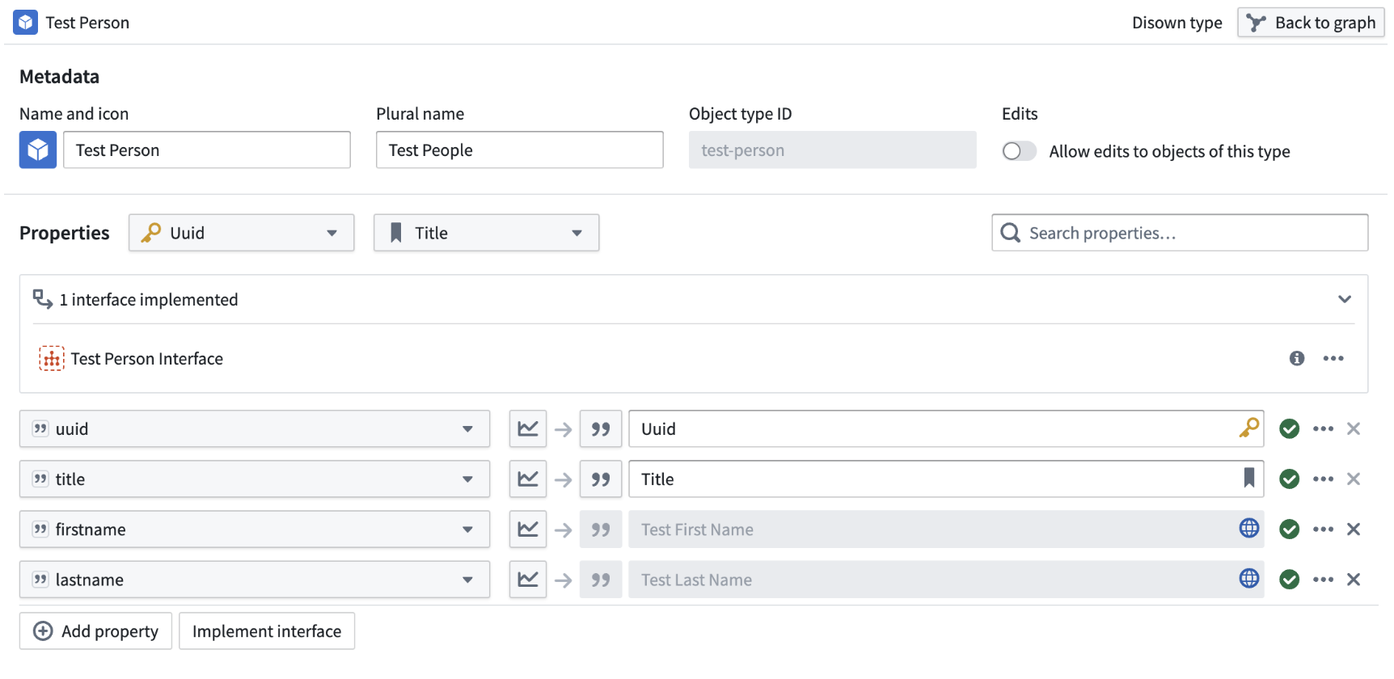Open the Uuid primary key dropdown

tap(241, 233)
